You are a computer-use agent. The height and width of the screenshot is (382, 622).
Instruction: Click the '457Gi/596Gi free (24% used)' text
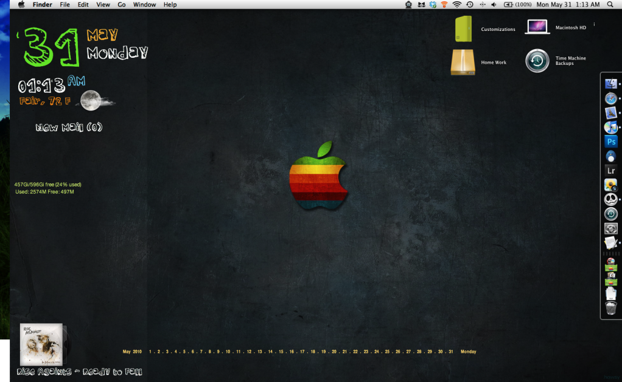47,185
